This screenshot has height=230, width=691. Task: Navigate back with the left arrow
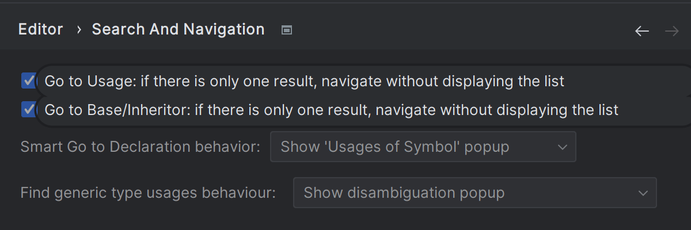pyautogui.click(x=642, y=31)
